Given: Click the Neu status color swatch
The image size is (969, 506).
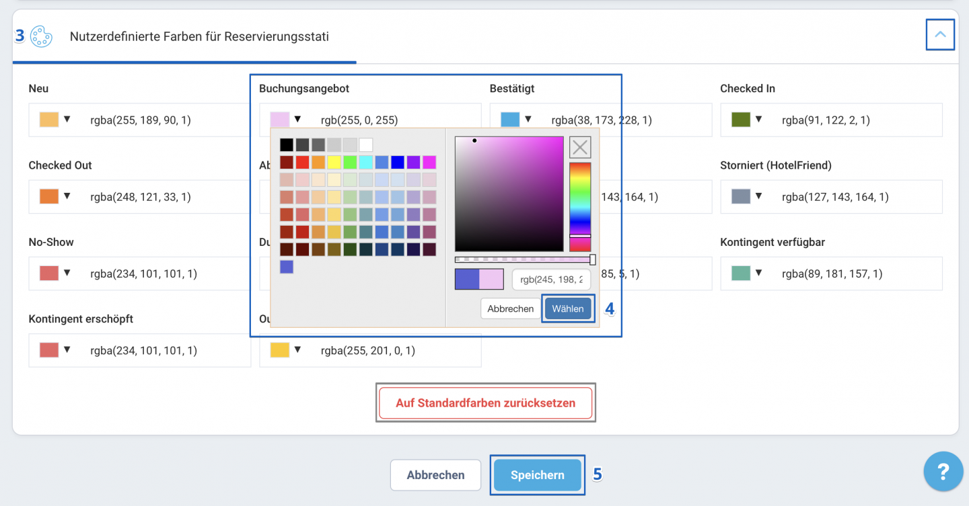Looking at the screenshot, I should tap(49, 120).
